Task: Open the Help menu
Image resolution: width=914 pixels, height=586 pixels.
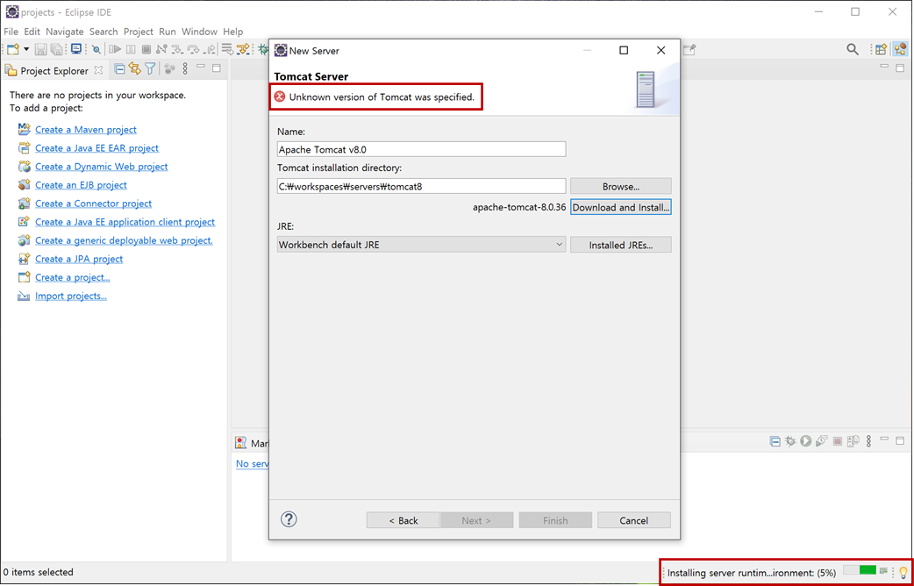Action: [233, 32]
